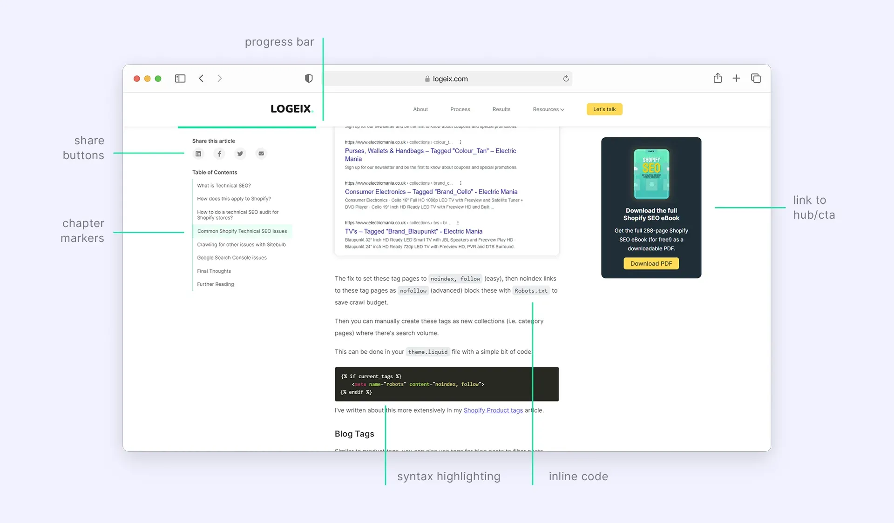Click the browser back navigation arrow
Viewport: 894px width, 523px height.
point(201,78)
